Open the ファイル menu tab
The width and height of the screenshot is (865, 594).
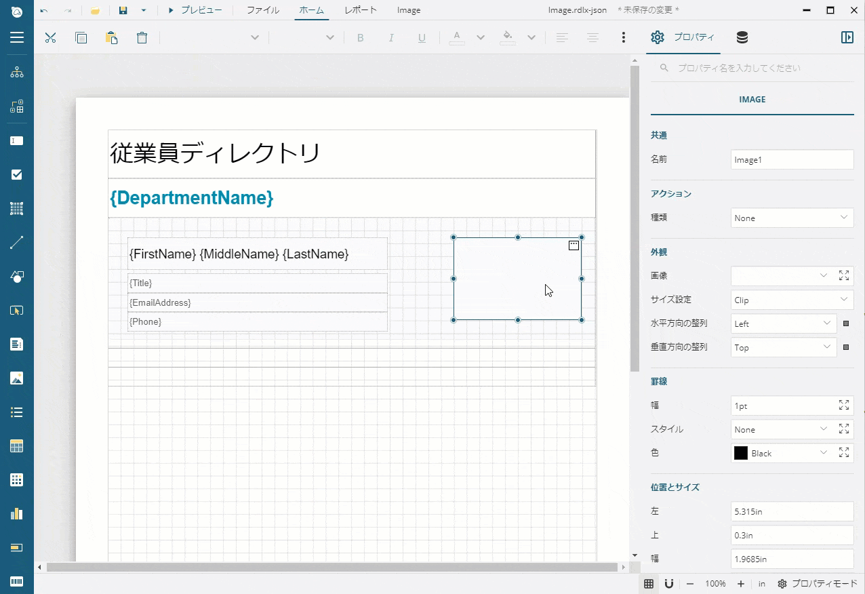[262, 10]
